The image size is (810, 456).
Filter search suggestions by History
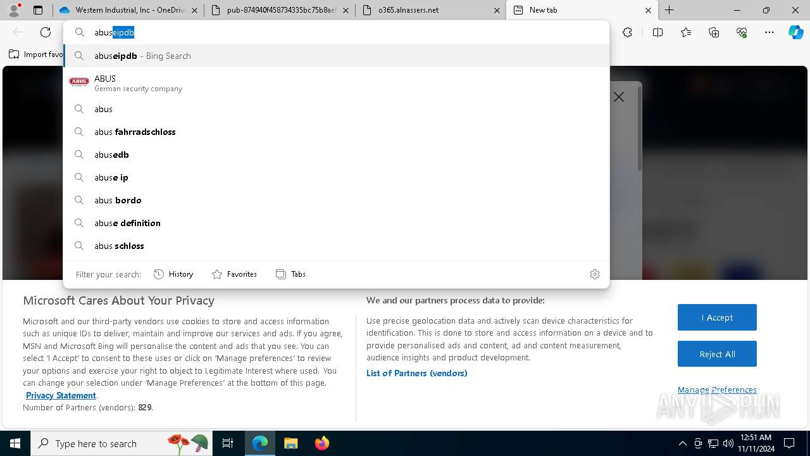173,274
